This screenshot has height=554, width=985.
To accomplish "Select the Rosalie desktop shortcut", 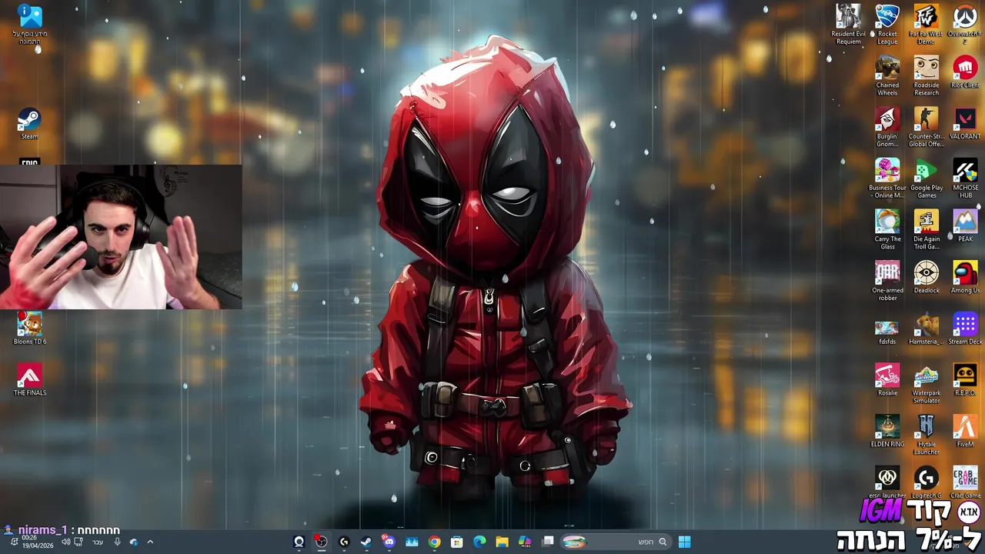I will pos(887,380).
